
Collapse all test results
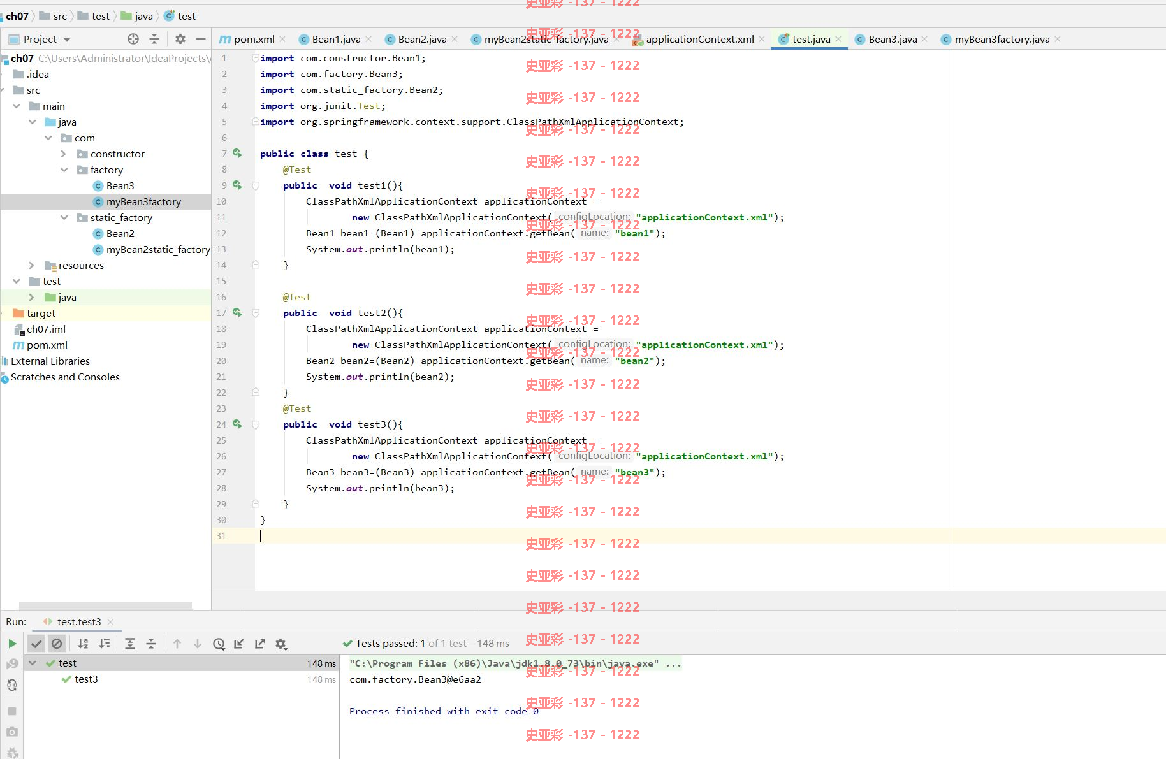pyautogui.click(x=151, y=644)
